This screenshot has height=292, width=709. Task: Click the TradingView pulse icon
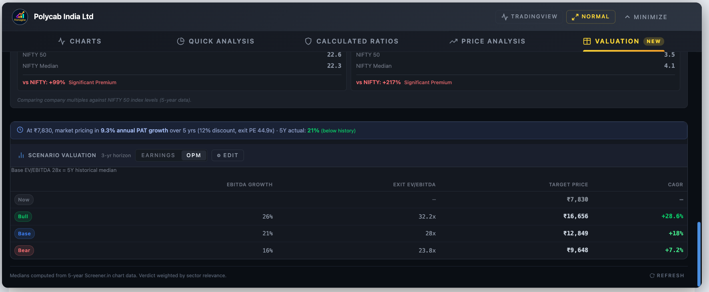coord(505,17)
